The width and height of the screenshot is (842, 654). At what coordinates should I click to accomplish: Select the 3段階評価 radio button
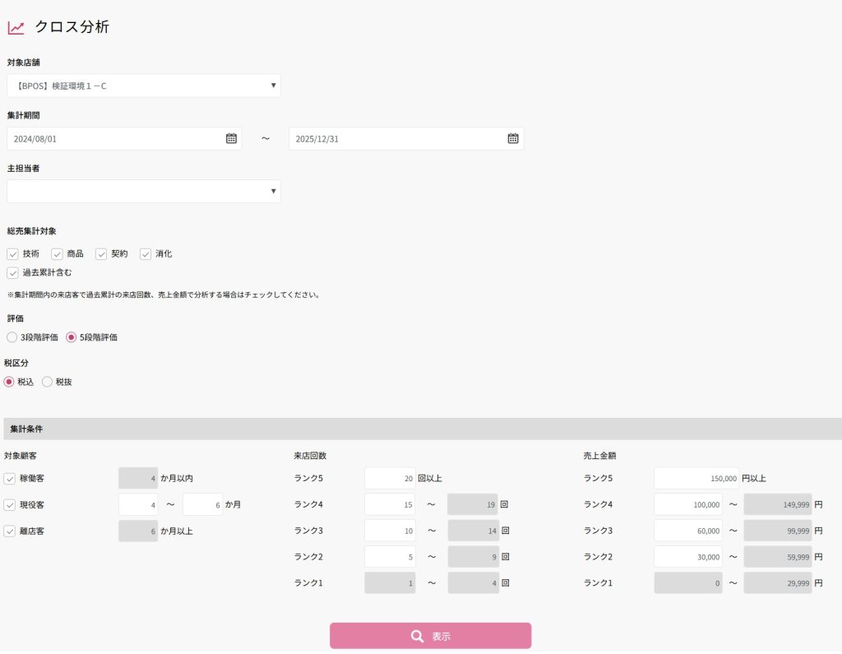(x=12, y=337)
